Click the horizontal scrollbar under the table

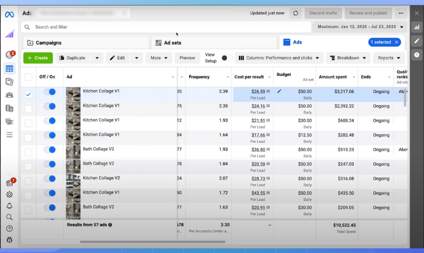(x=153, y=241)
